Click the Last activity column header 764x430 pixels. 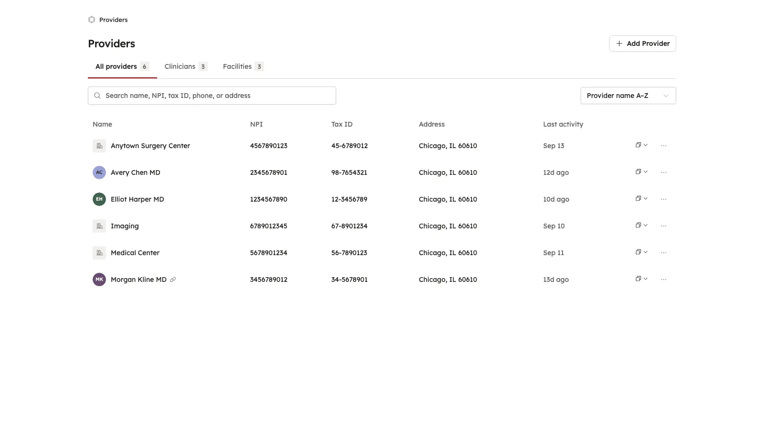pyautogui.click(x=563, y=124)
